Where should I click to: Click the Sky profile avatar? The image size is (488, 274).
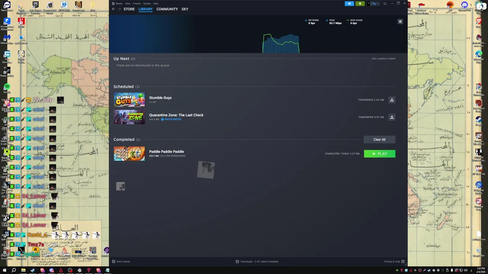(369, 3)
